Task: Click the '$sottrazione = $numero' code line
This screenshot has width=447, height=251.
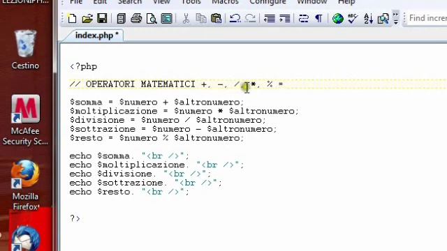Action: click(x=173, y=129)
